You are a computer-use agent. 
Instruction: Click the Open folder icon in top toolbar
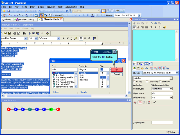coord(4,11)
